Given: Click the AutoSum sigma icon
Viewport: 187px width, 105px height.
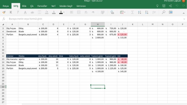Looking at the screenshot, I should (133, 12).
